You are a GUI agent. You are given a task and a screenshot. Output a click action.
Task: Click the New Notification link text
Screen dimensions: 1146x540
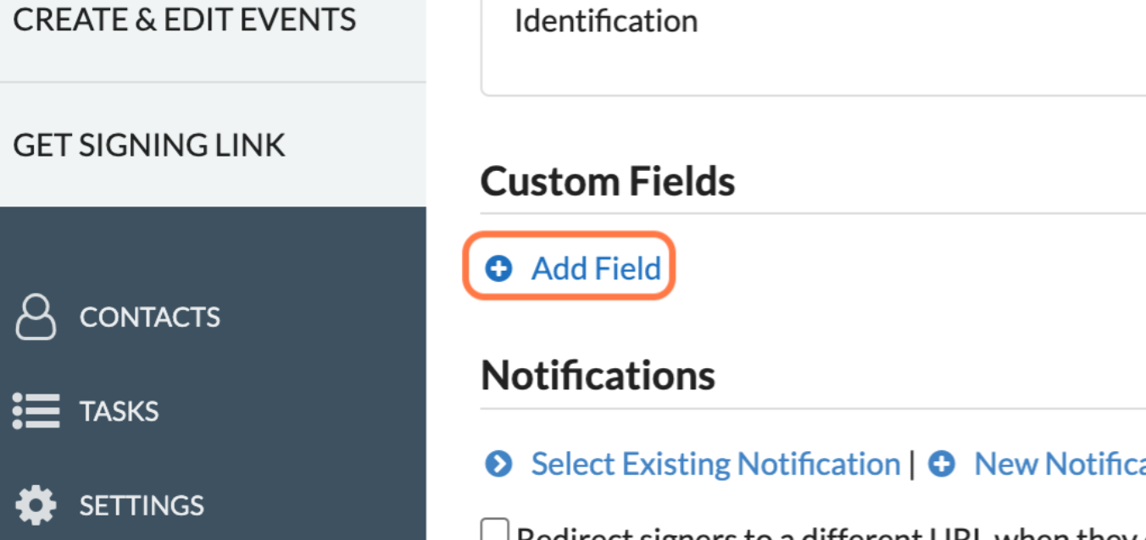click(x=1060, y=464)
